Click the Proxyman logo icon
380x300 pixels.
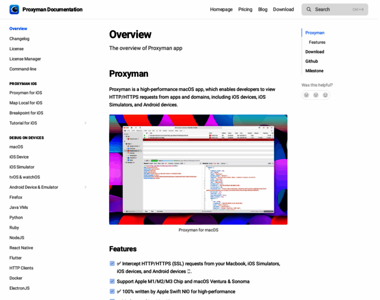(x=14, y=9)
